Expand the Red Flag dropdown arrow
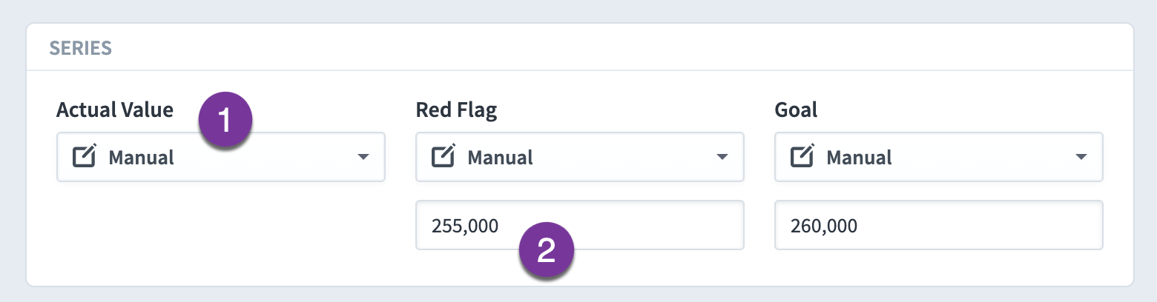The image size is (1157, 302). pyautogui.click(x=722, y=157)
